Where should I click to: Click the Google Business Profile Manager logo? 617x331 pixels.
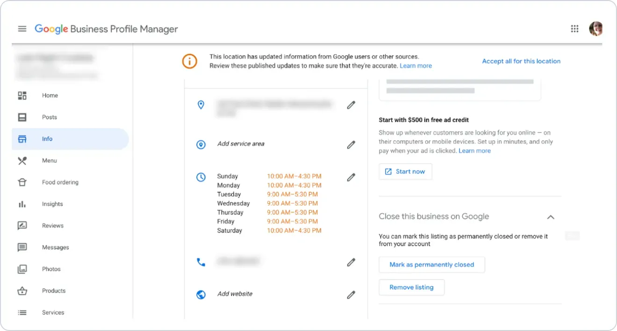106,29
